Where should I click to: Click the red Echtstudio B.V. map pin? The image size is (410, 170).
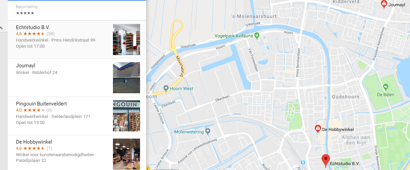(326, 161)
